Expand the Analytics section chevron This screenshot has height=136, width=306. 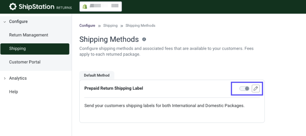pos(5,79)
